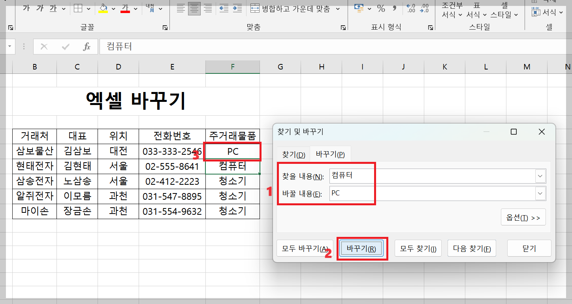Click the 다음 찾기(F) button
The height and width of the screenshot is (304, 572).
[472, 248]
